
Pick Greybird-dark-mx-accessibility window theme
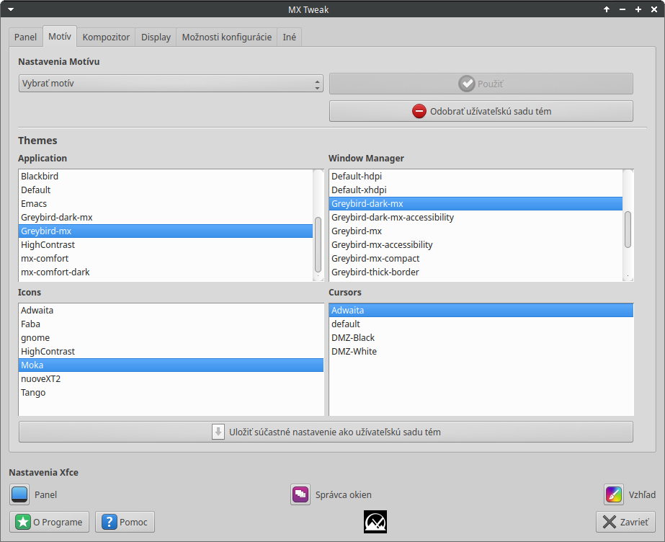coord(476,217)
